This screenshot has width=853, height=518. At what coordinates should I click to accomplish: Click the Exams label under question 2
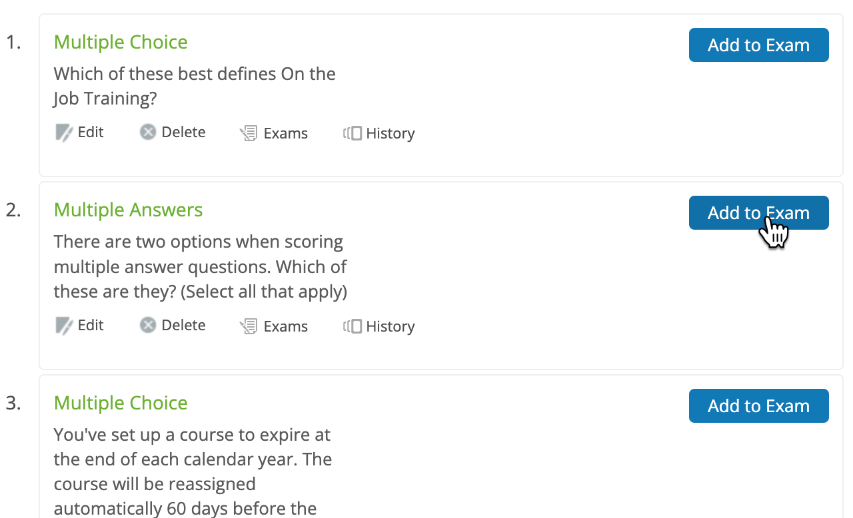coord(287,326)
